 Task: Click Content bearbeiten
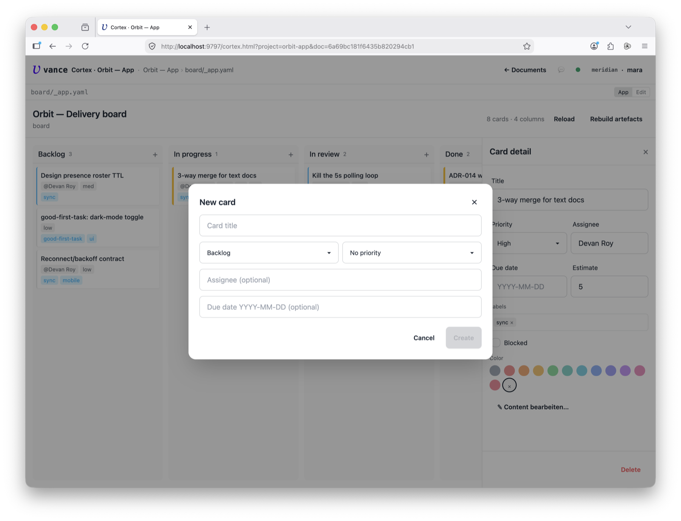point(533,407)
